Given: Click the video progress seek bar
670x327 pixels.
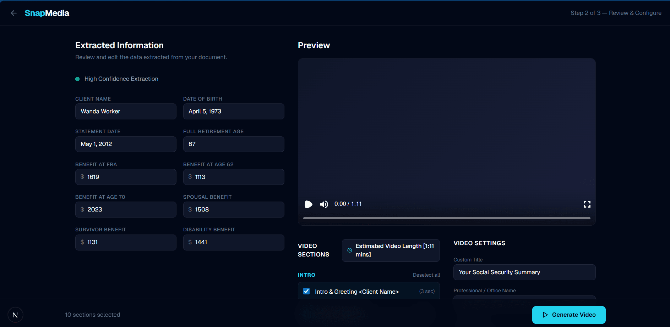Looking at the screenshot, I should point(446,218).
